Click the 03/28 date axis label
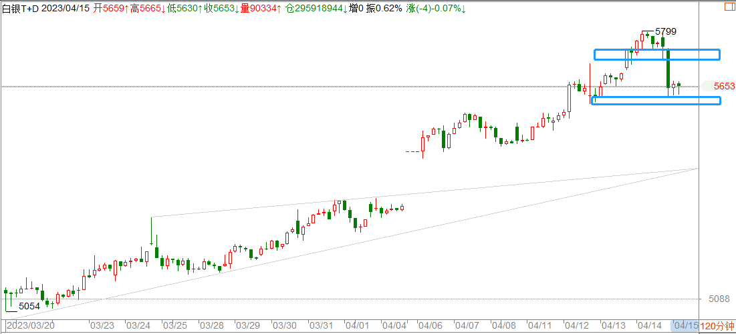 coord(211,325)
